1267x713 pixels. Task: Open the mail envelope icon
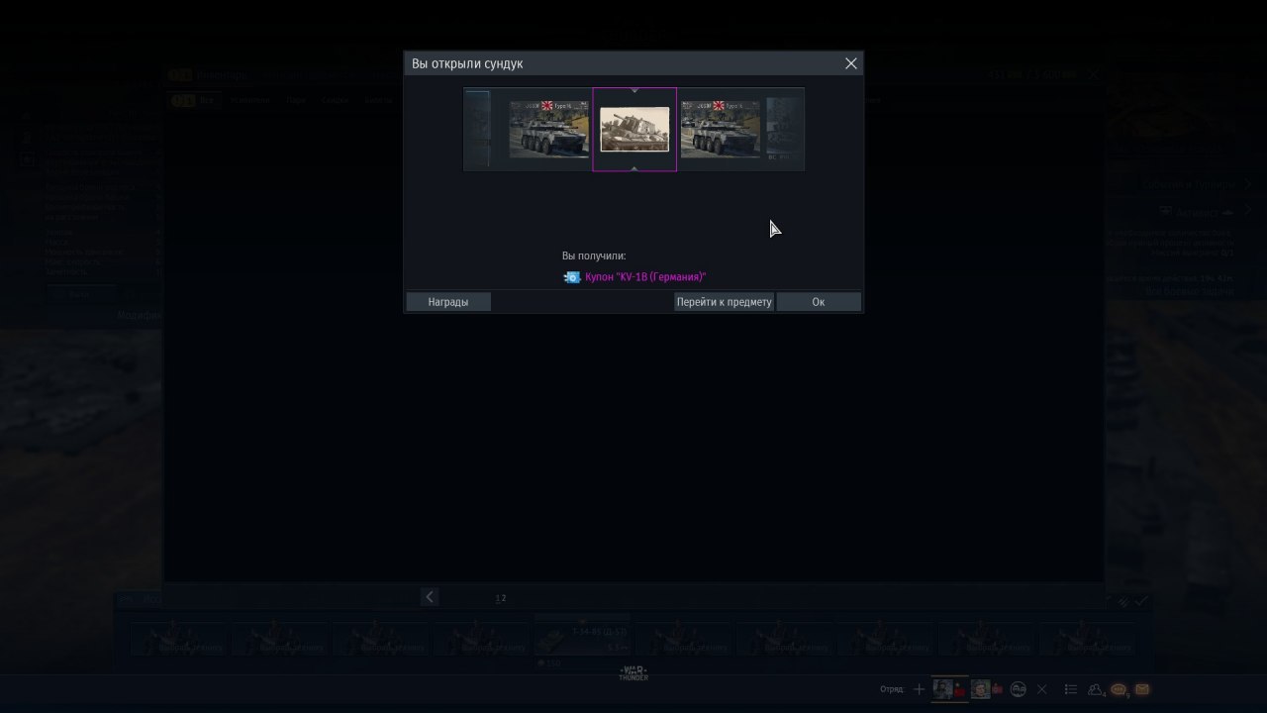point(1142,689)
